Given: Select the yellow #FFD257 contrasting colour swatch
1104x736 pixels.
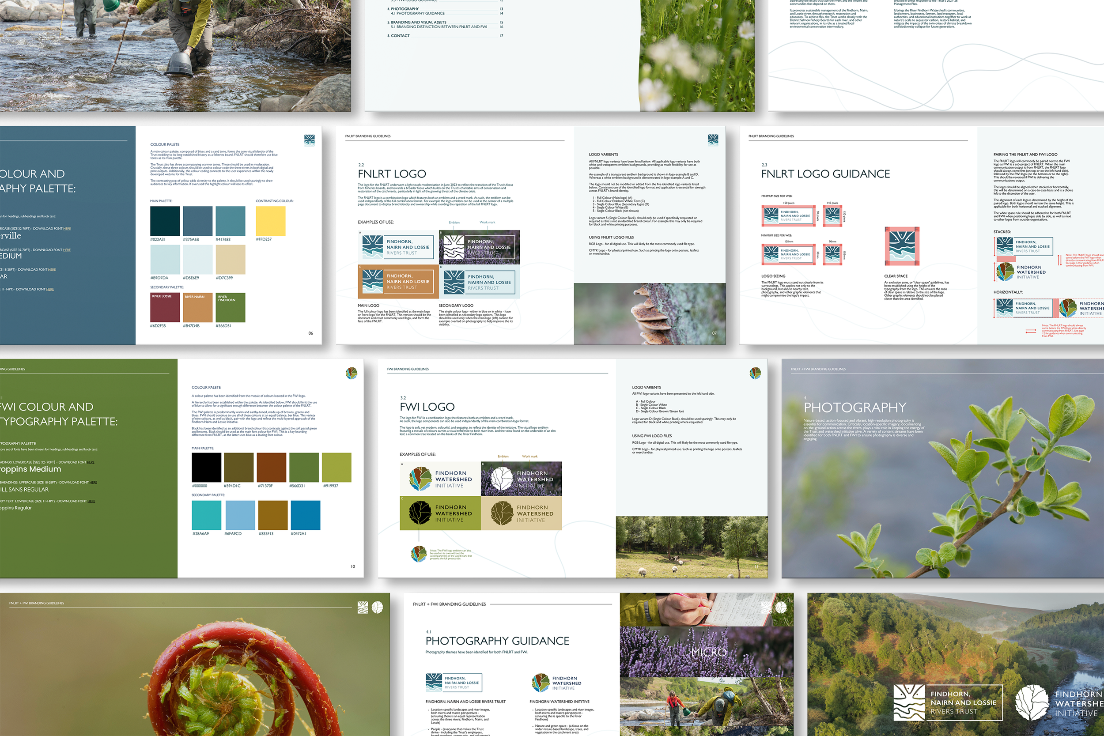Looking at the screenshot, I should coord(270,221).
